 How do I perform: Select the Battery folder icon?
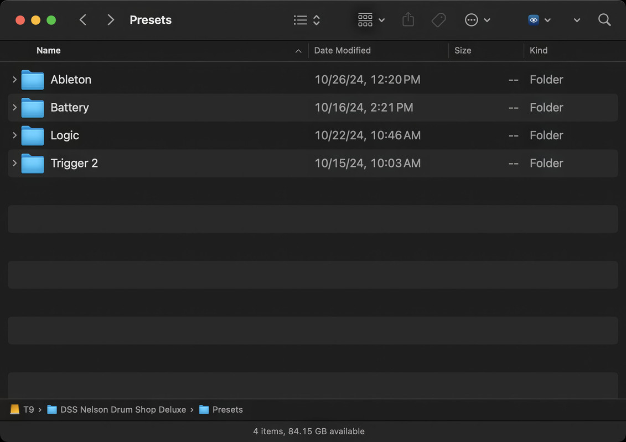[32, 108]
